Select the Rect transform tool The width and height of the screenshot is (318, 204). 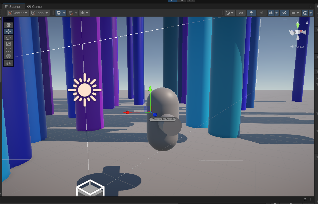8,50
